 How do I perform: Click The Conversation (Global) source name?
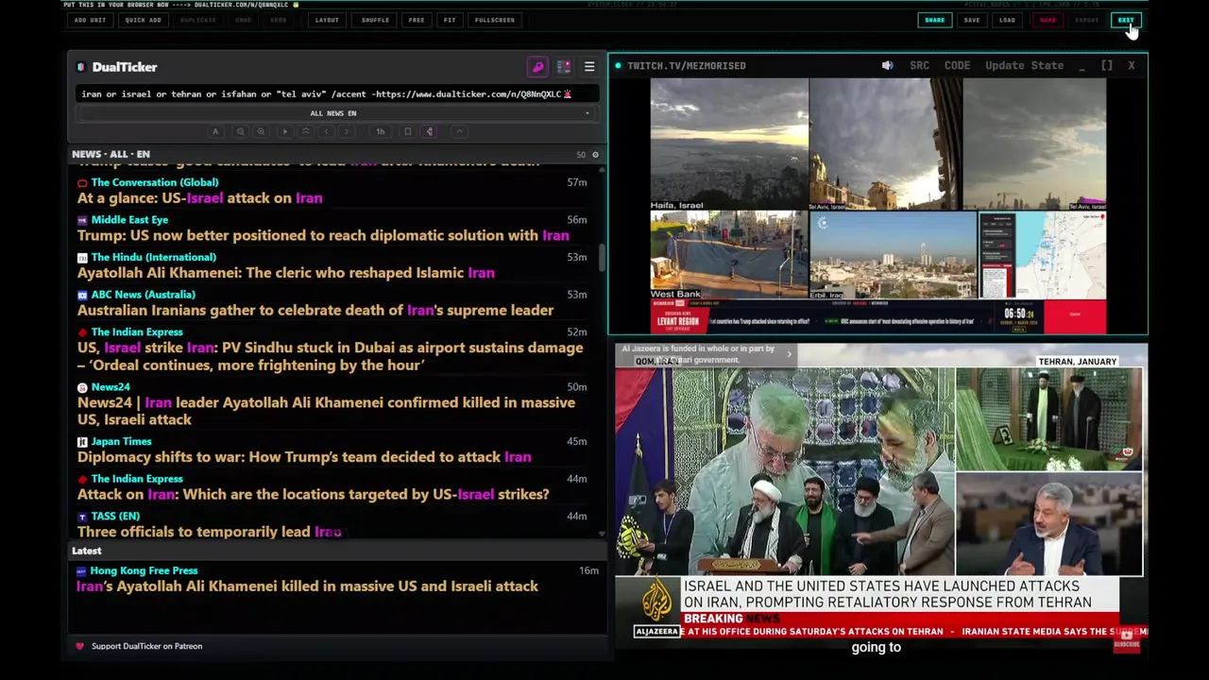155,182
